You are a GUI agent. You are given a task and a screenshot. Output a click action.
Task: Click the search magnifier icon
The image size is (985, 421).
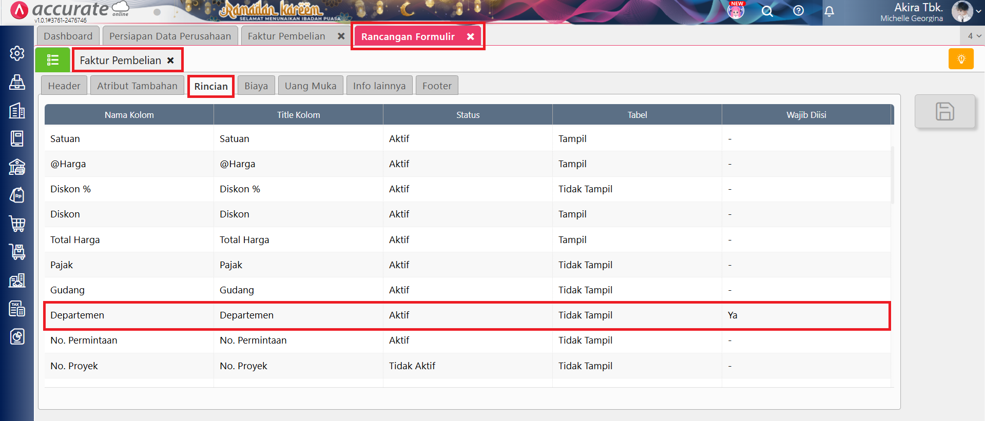(767, 11)
